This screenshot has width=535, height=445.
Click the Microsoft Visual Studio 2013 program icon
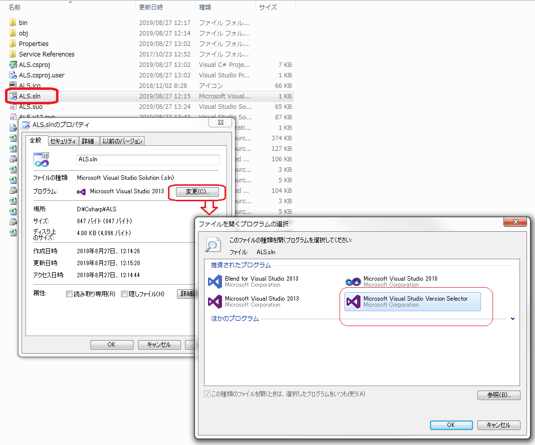click(x=215, y=302)
